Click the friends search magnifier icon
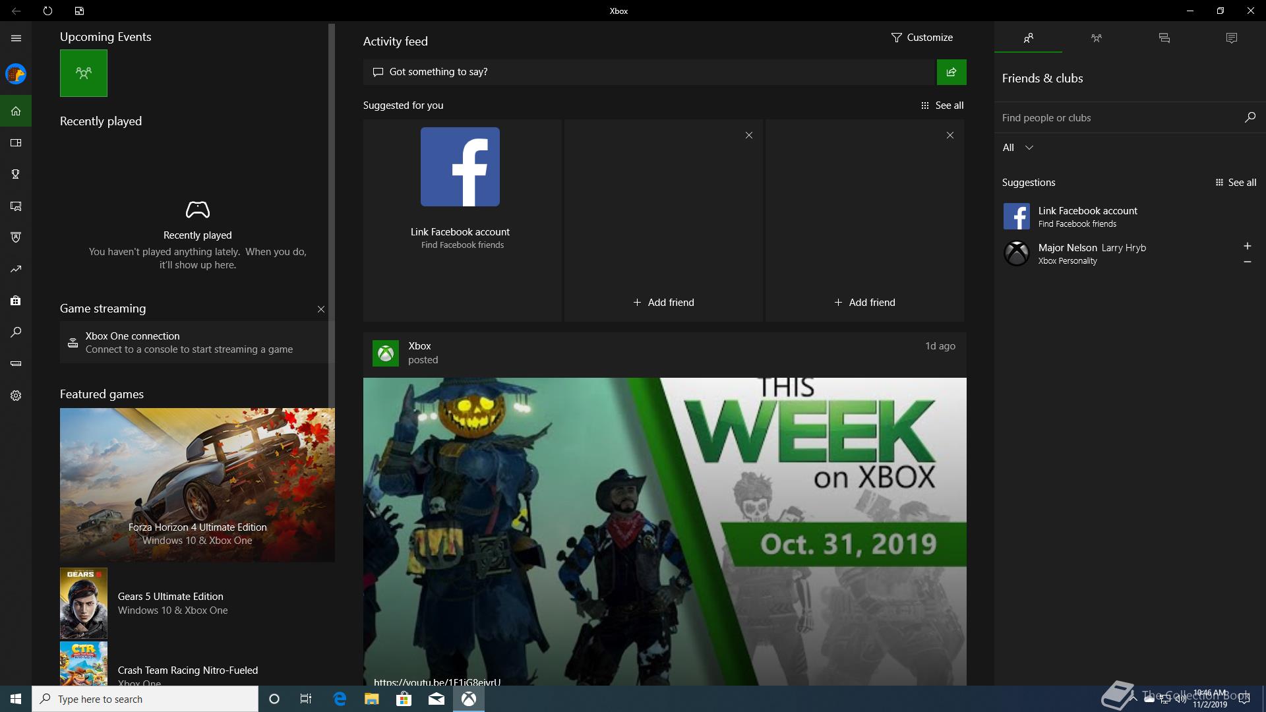 (x=1250, y=117)
